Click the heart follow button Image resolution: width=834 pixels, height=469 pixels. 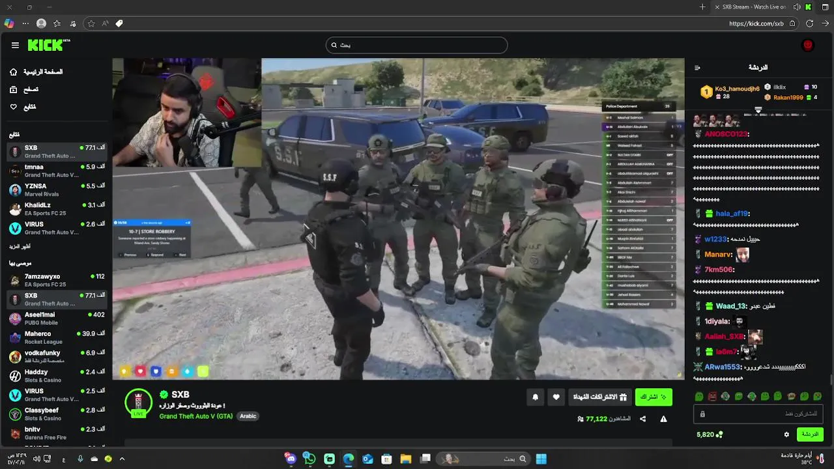pos(556,397)
